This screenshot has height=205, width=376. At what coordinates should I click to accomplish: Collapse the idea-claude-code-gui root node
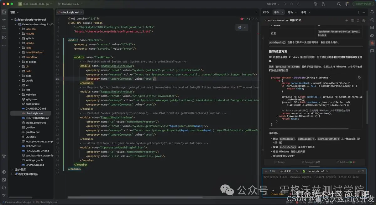(x=12, y=19)
